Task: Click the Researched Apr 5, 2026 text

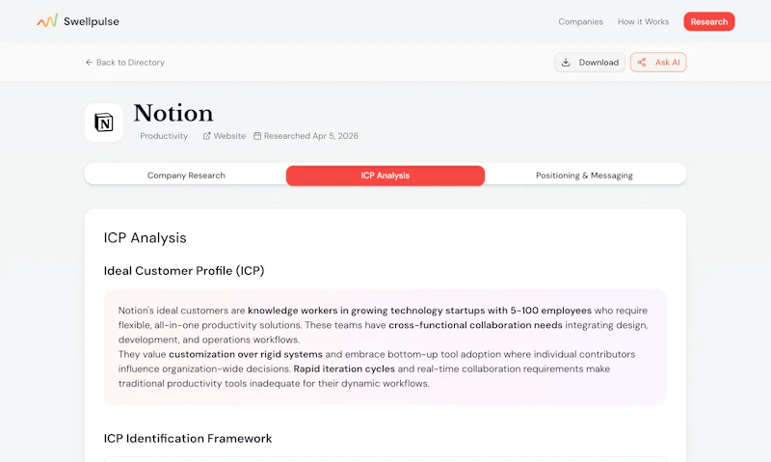Action: pos(311,136)
